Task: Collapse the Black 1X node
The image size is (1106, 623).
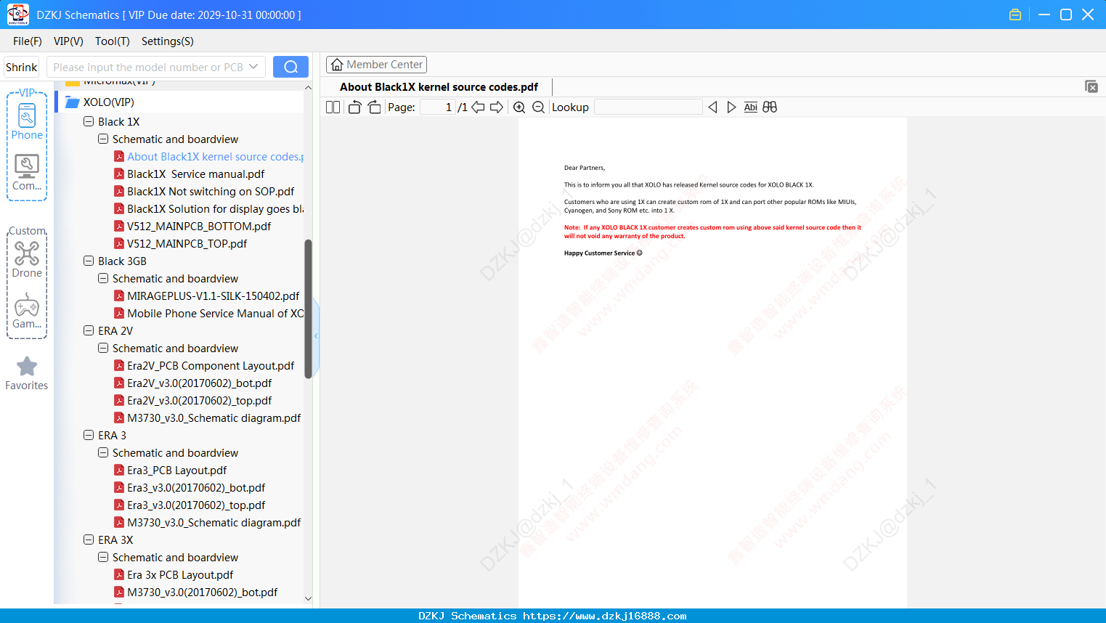Action: click(x=89, y=122)
